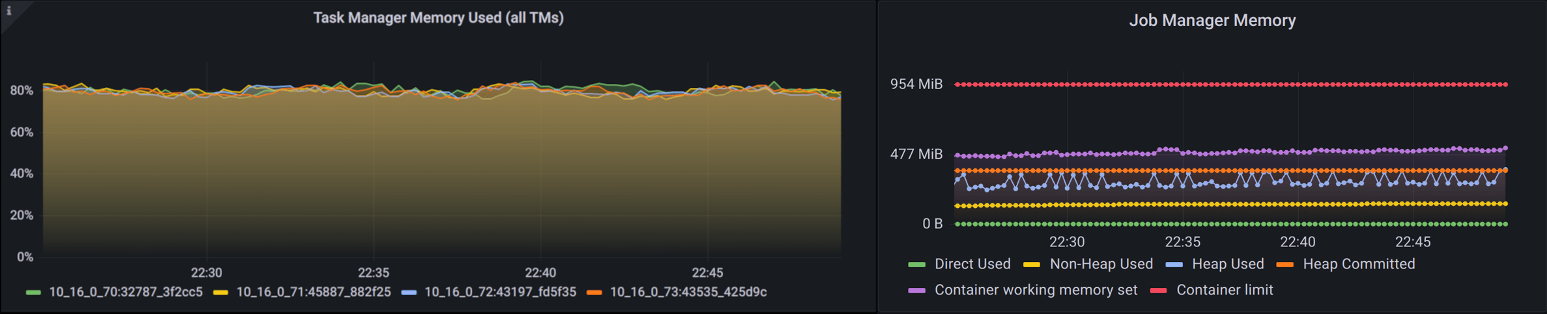Select Direct Used legend label
Image resolution: width=1547 pixels, height=314 pixels.
(972, 265)
